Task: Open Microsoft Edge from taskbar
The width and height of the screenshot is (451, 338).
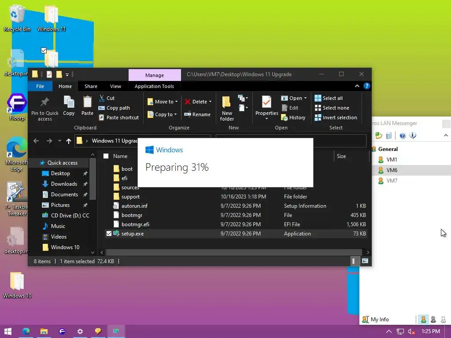Action: (x=26, y=331)
